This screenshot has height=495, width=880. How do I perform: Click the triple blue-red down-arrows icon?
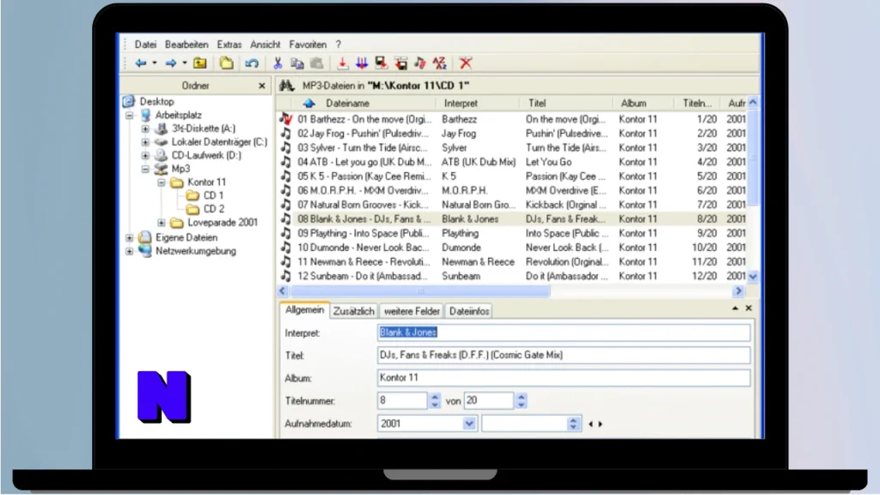(362, 64)
